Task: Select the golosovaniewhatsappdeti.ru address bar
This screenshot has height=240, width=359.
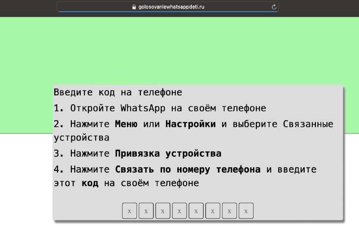Action: click(167, 7)
